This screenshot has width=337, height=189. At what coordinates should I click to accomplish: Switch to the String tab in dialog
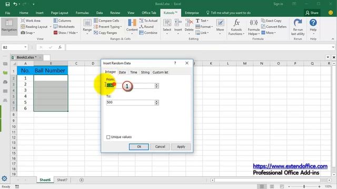[x=145, y=72]
